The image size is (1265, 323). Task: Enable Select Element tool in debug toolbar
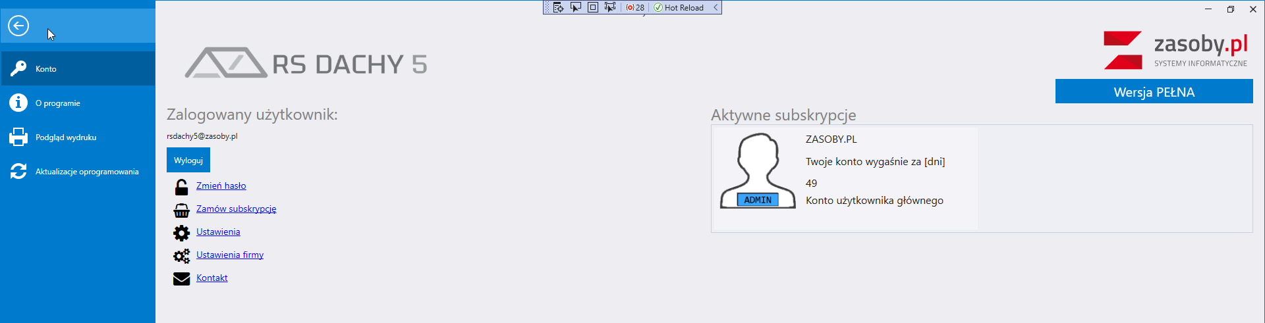click(575, 7)
